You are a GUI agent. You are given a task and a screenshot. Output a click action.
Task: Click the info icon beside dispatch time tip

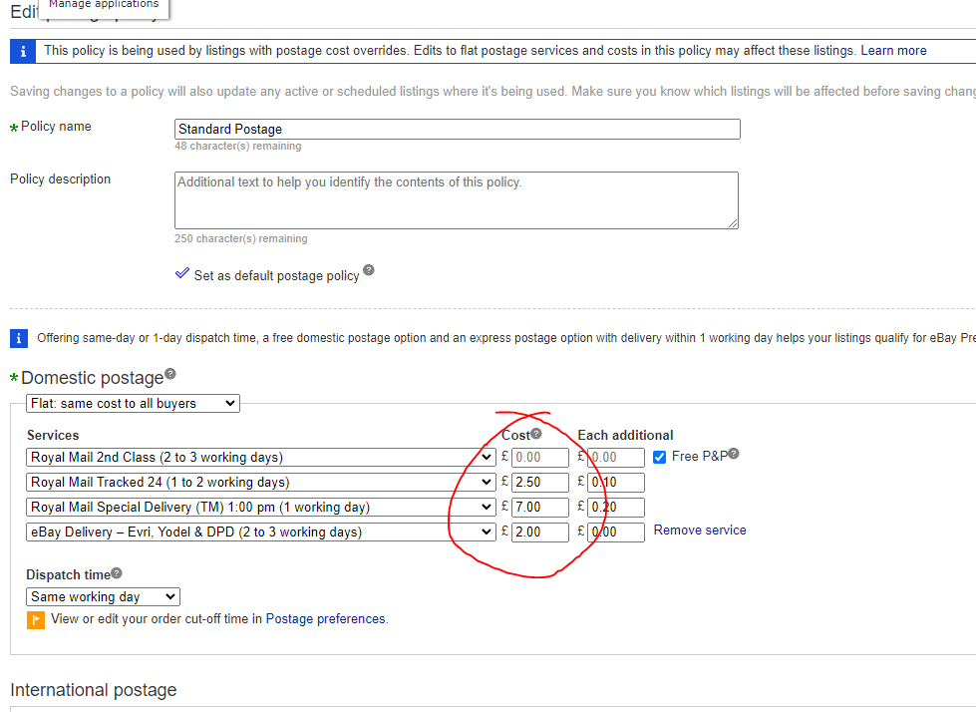19,339
